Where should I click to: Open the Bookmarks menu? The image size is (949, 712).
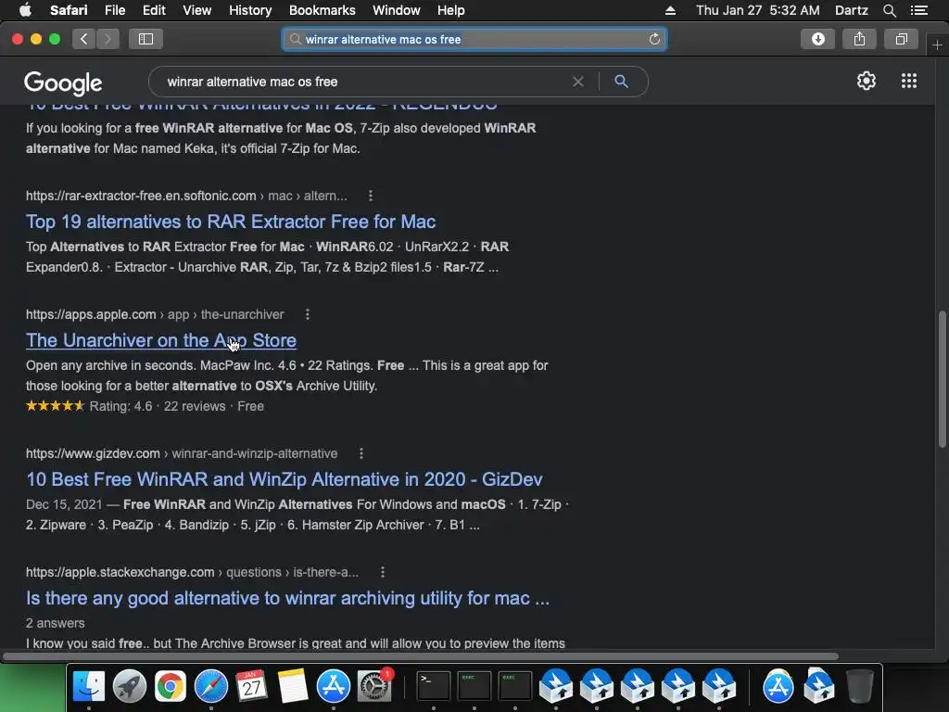pyautogui.click(x=322, y=10)
